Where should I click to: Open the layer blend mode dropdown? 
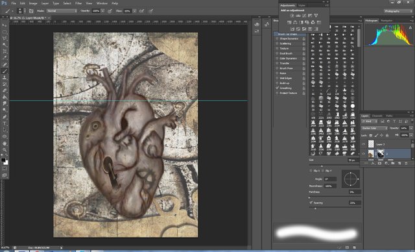click(374, 128)
